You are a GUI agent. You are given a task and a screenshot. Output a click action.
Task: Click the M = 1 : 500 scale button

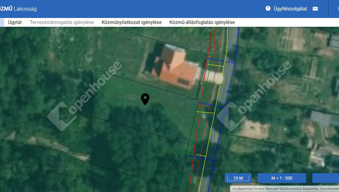tap(282, 178)
